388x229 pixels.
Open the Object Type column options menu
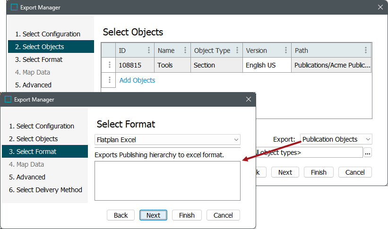coord(237,51)
